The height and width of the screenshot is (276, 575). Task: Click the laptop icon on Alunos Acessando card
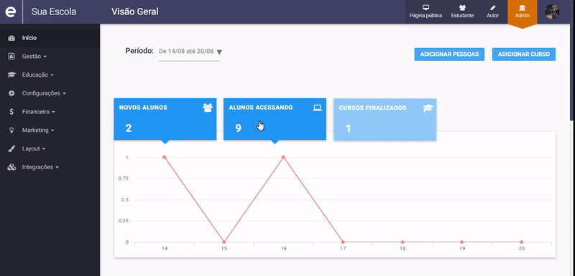(317, 108)
